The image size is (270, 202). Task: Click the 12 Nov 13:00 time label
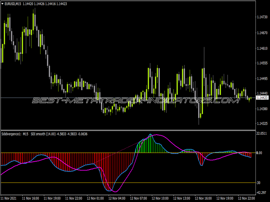tap(182, 198)
